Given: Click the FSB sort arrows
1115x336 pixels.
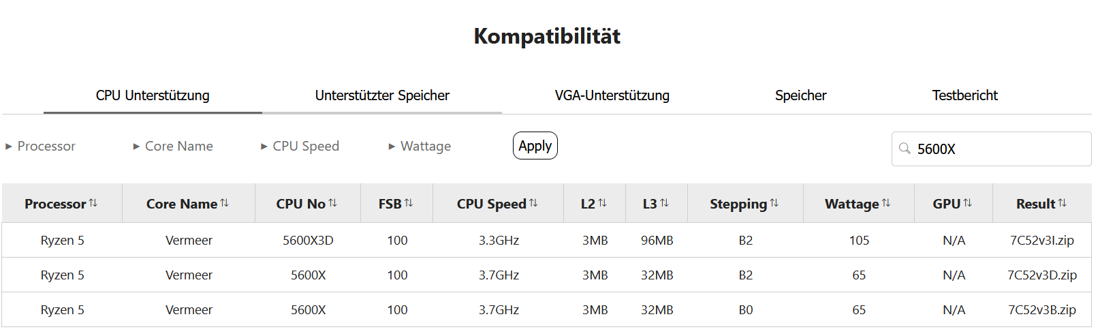Looking at the screenshot, I should point(409,203).
